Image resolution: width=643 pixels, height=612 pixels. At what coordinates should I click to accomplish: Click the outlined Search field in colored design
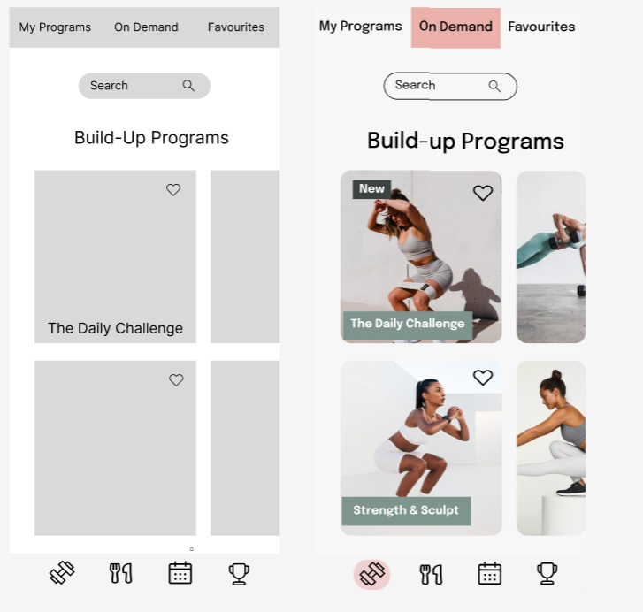tap(450, 86)
